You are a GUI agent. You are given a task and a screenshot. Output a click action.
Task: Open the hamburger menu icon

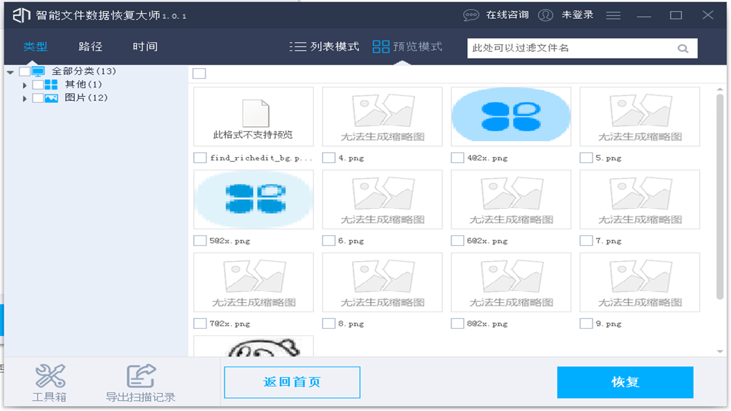coord(613,15)
